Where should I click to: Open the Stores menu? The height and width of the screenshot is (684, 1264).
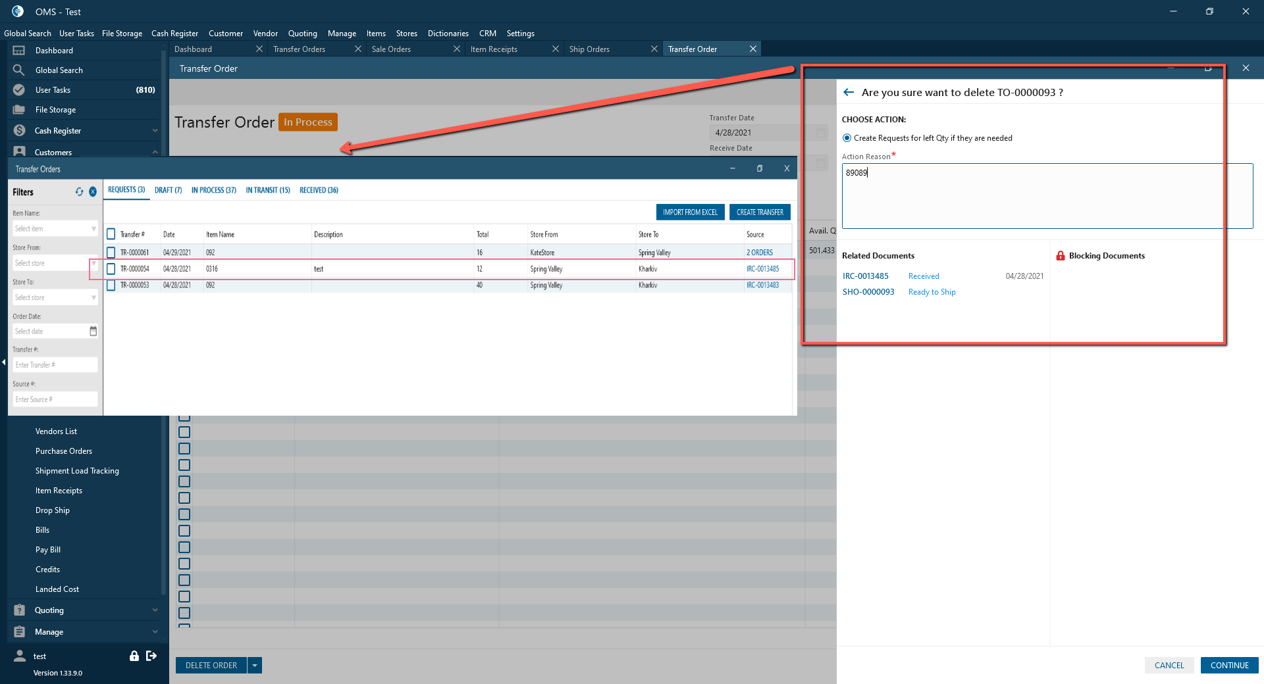click(407, 34)
